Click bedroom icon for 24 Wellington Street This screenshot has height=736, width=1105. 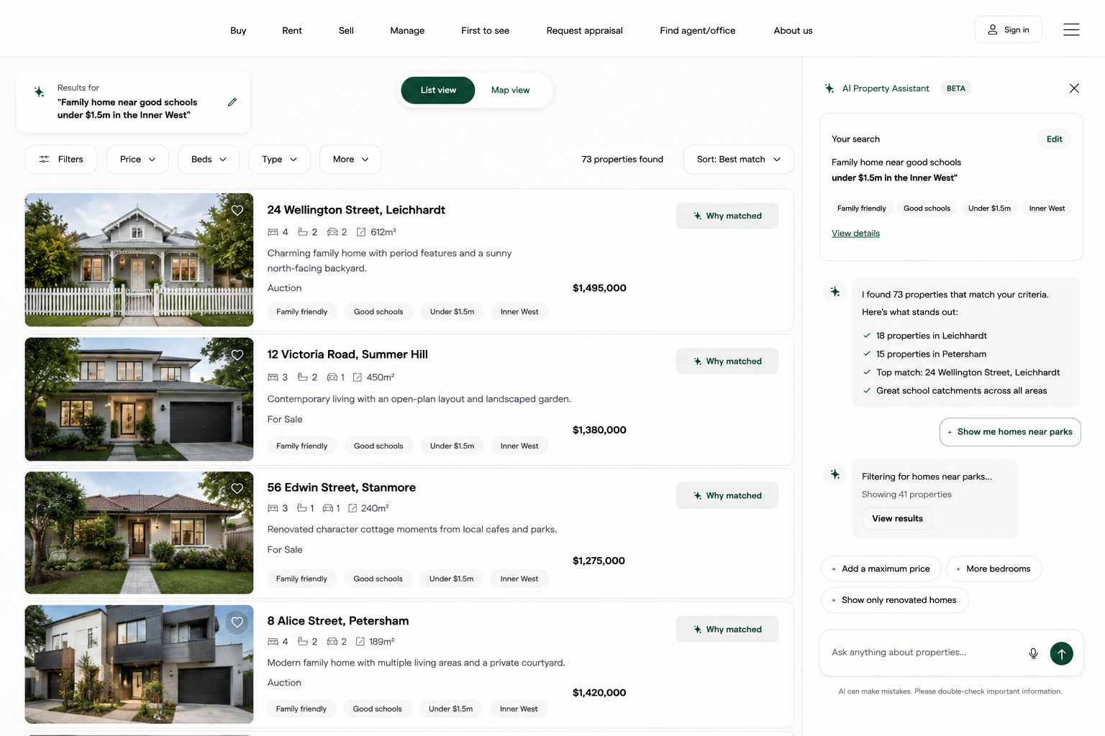point(273,232)
